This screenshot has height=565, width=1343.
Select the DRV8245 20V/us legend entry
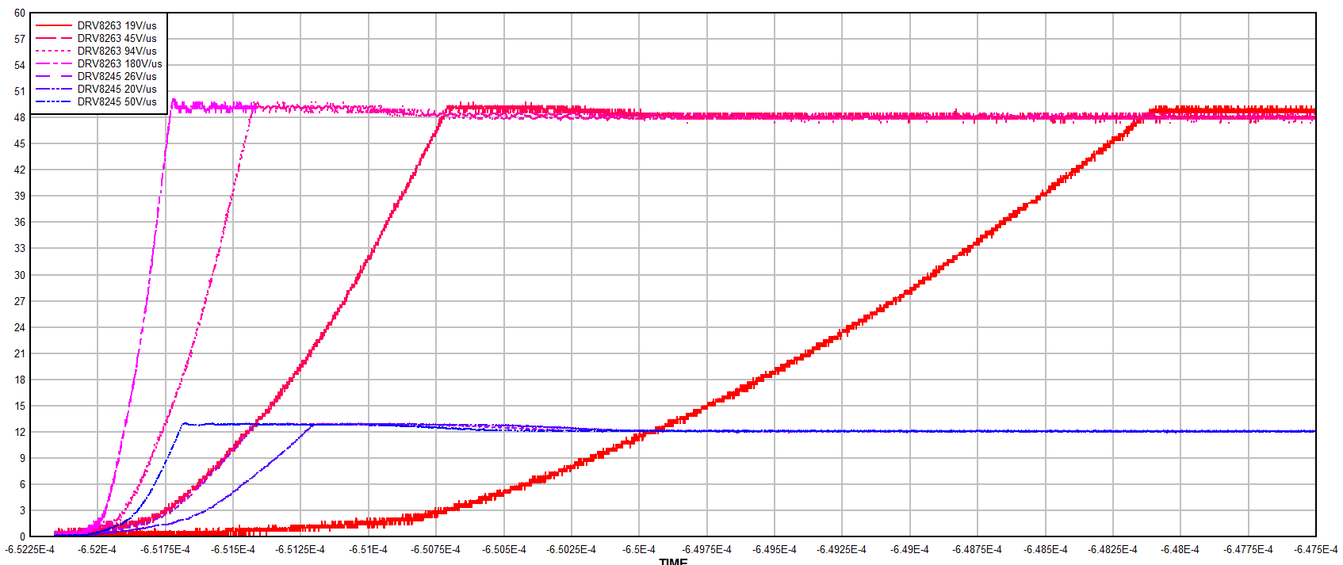pos(117,89)
